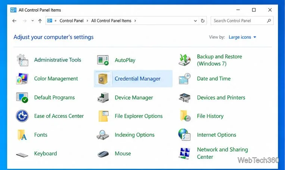Viewport: 285px width, 170px height.
Task: Expand chevron before Control Panel breadcrumb
Action: coord(56,21)
